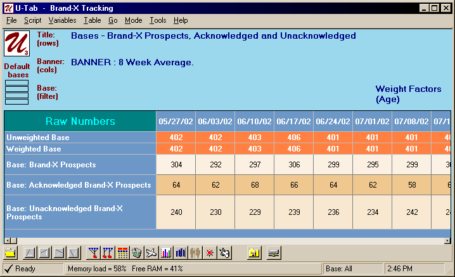Click the 06/03/02 column header
455x277 pixels.
click(215, 121)
